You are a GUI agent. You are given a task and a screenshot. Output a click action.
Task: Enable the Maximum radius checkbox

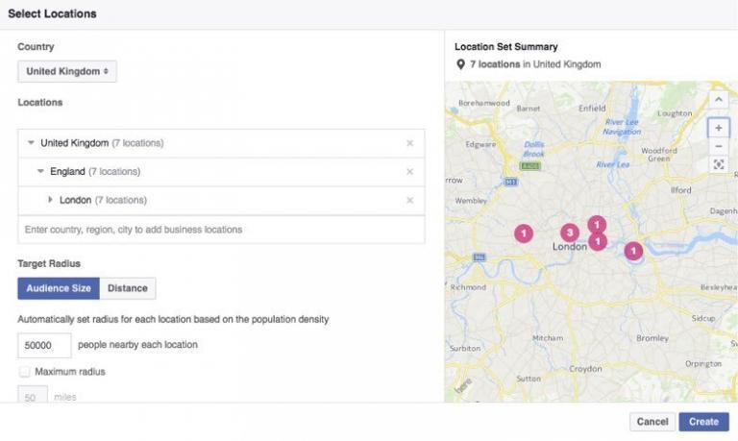[x=24, y=372]
